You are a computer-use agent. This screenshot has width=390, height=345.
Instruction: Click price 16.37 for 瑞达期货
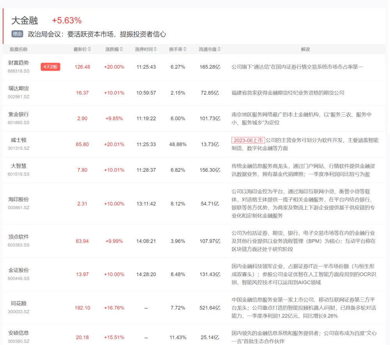pyautogui.click(x=82, y=93)
